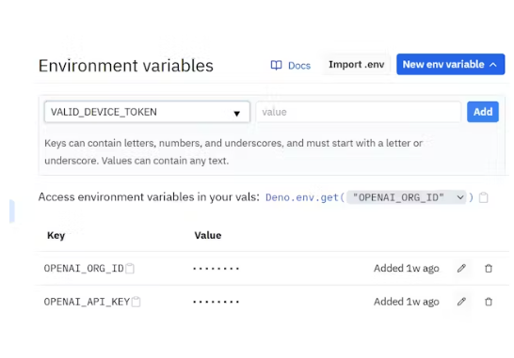Edit the OPENAI_ORG_ID variable
Image resolution: width=514 pixels, height=358 pixels.
coord(461,269)
